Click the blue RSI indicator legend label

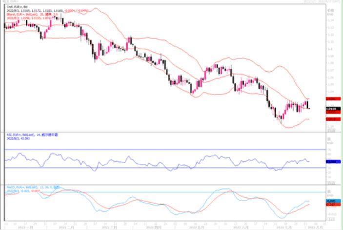pos(32,135)
